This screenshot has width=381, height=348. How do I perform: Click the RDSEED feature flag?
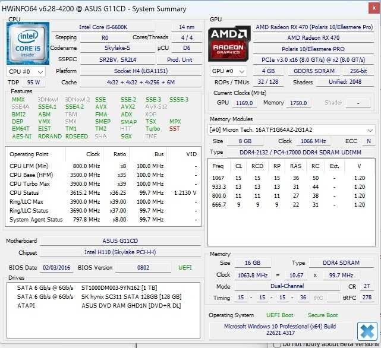[77, 136]
